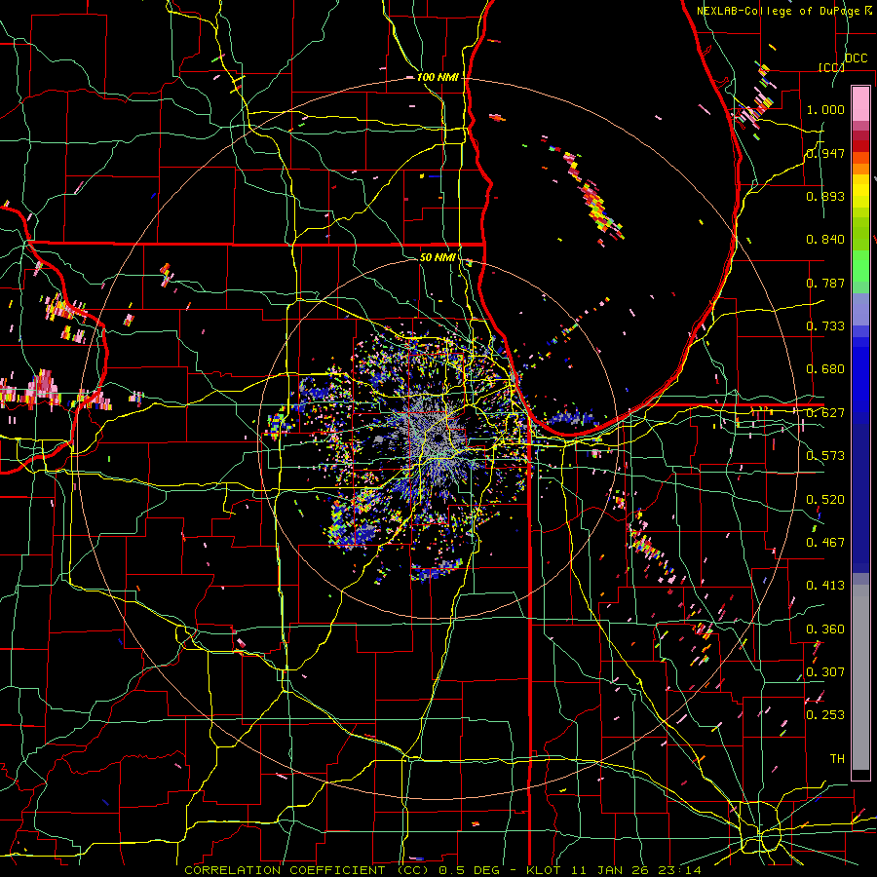This screenshot has height=877, width=877.
Task: Click the 0.893 scale value
Action: pyautogui.click(x=825, y=196)
